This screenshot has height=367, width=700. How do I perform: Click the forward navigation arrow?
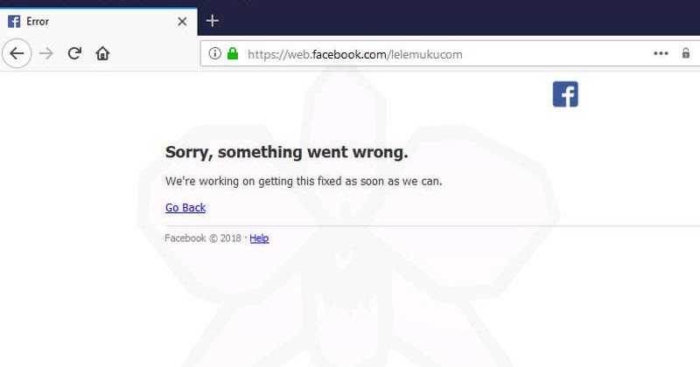(x=46, y=53)
